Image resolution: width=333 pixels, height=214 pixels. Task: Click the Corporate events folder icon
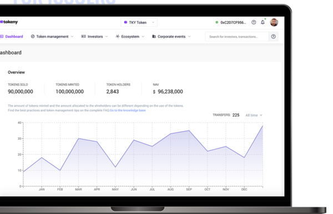pyautogui.click(x=154, y=37)
